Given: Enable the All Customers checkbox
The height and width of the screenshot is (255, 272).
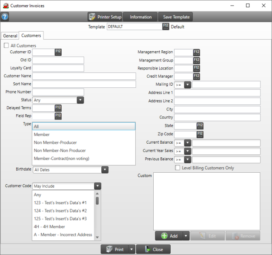Looking at the screenshot, I should pyautogui.click(x=6, y=46).
